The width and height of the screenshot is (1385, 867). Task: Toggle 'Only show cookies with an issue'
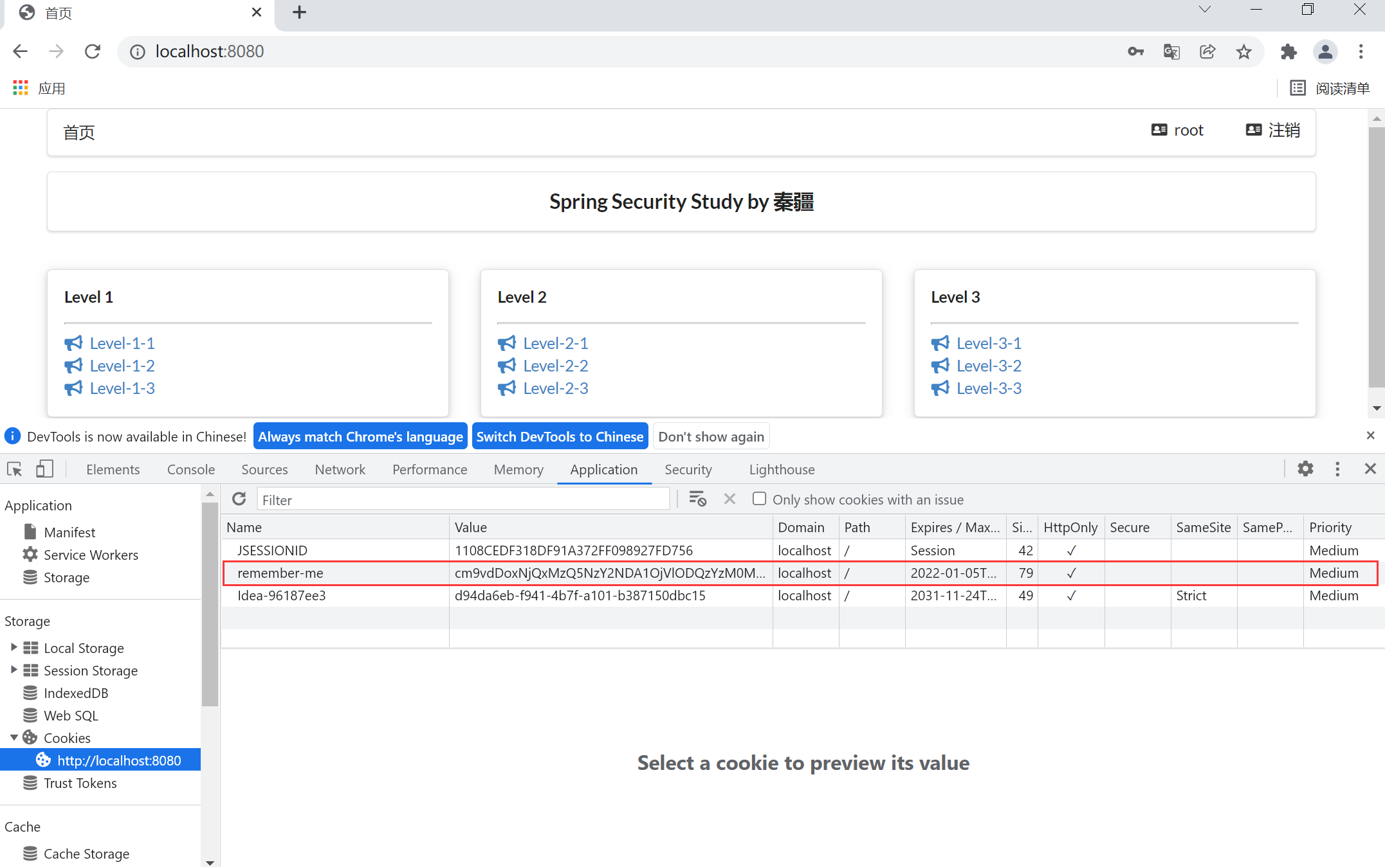coord(759,499)
